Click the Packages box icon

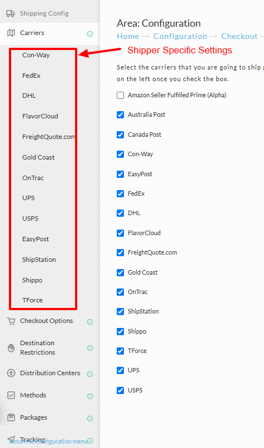(x=11, y=417)
